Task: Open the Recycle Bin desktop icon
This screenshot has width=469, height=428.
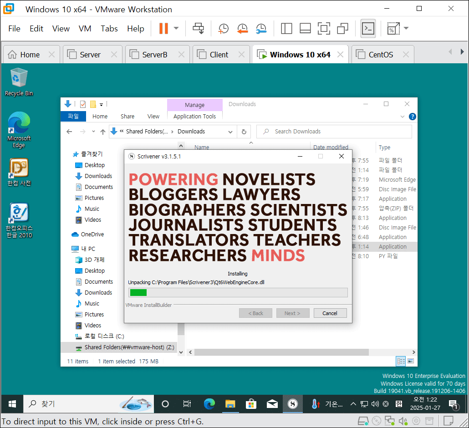Action: 19,82
